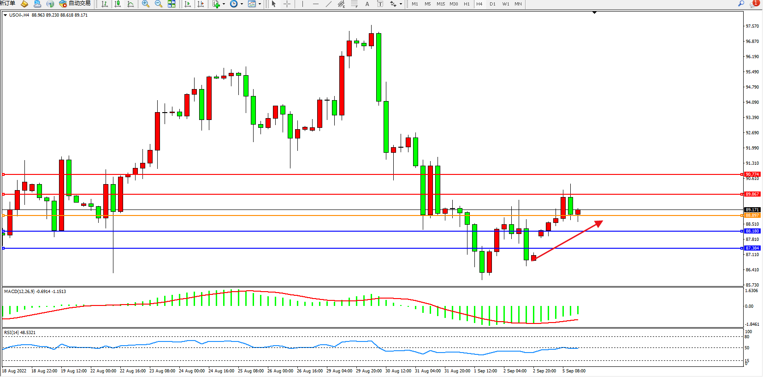Viewport: 763px width, 377px height.
Task: Click the zoom out magnifier icon
Action: pyautogui.click(x=159, y=4)
